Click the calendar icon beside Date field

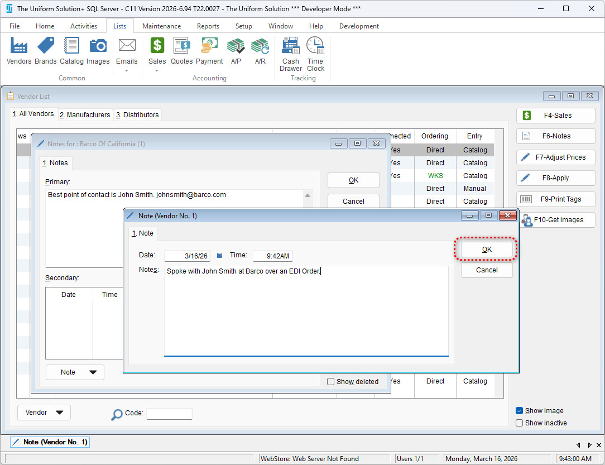pos(219,256)
